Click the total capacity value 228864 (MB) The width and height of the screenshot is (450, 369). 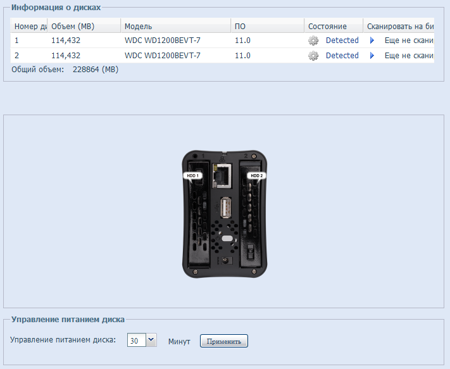pyautogui.click(x=96, y=70)
